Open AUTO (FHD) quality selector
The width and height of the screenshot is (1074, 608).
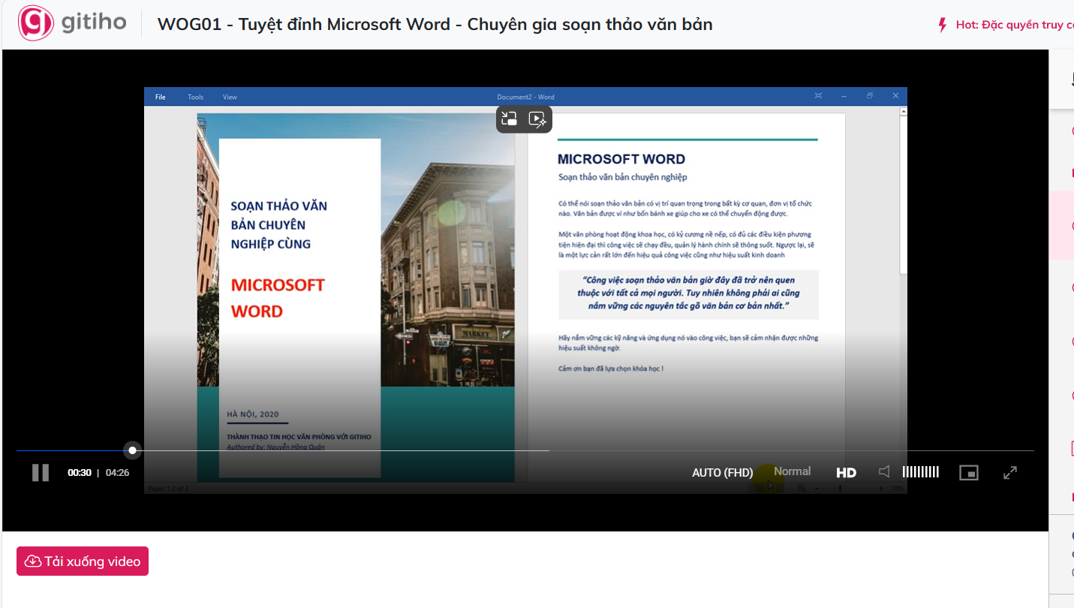722,472
